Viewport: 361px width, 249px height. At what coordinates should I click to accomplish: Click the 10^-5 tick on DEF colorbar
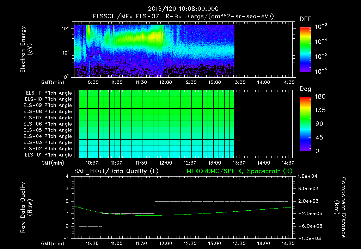[x=321, y=56]
